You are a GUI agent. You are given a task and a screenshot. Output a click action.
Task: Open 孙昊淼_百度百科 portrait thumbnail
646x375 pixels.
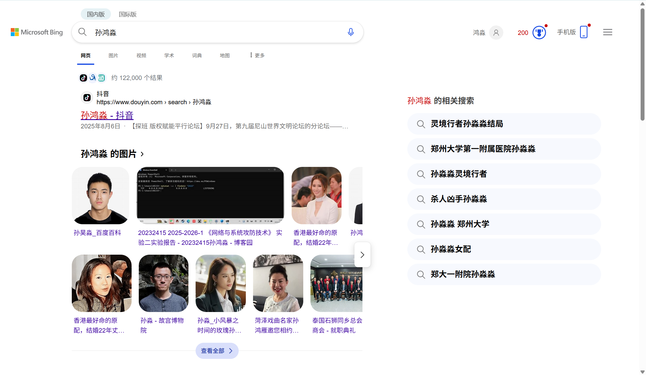click(x=100, y=196)
